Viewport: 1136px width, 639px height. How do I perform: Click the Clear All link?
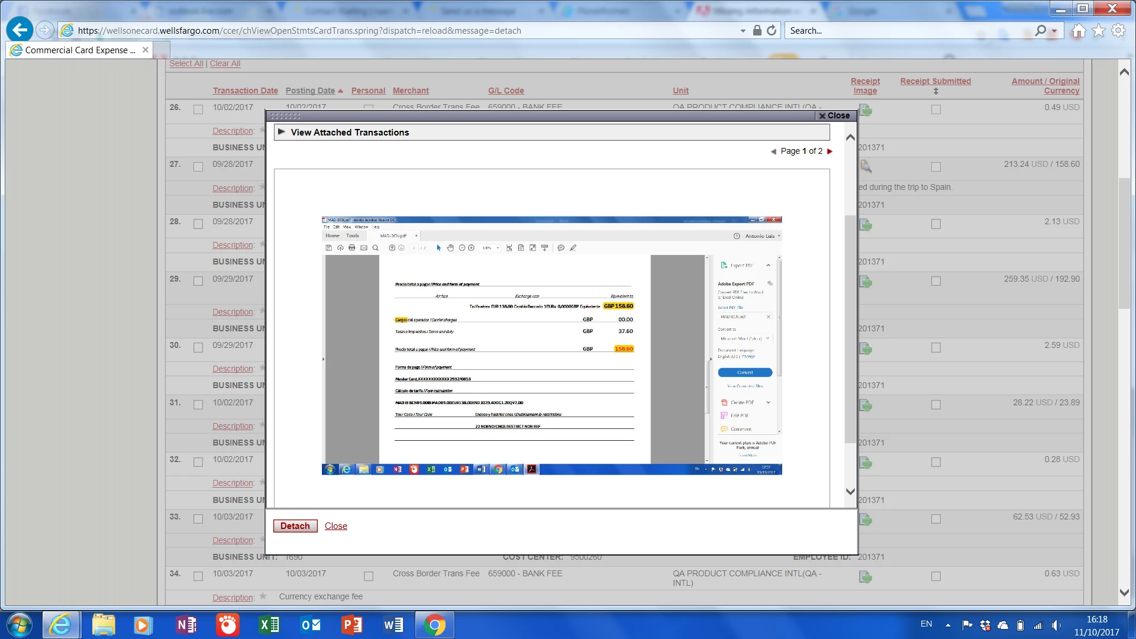point(225,63)
